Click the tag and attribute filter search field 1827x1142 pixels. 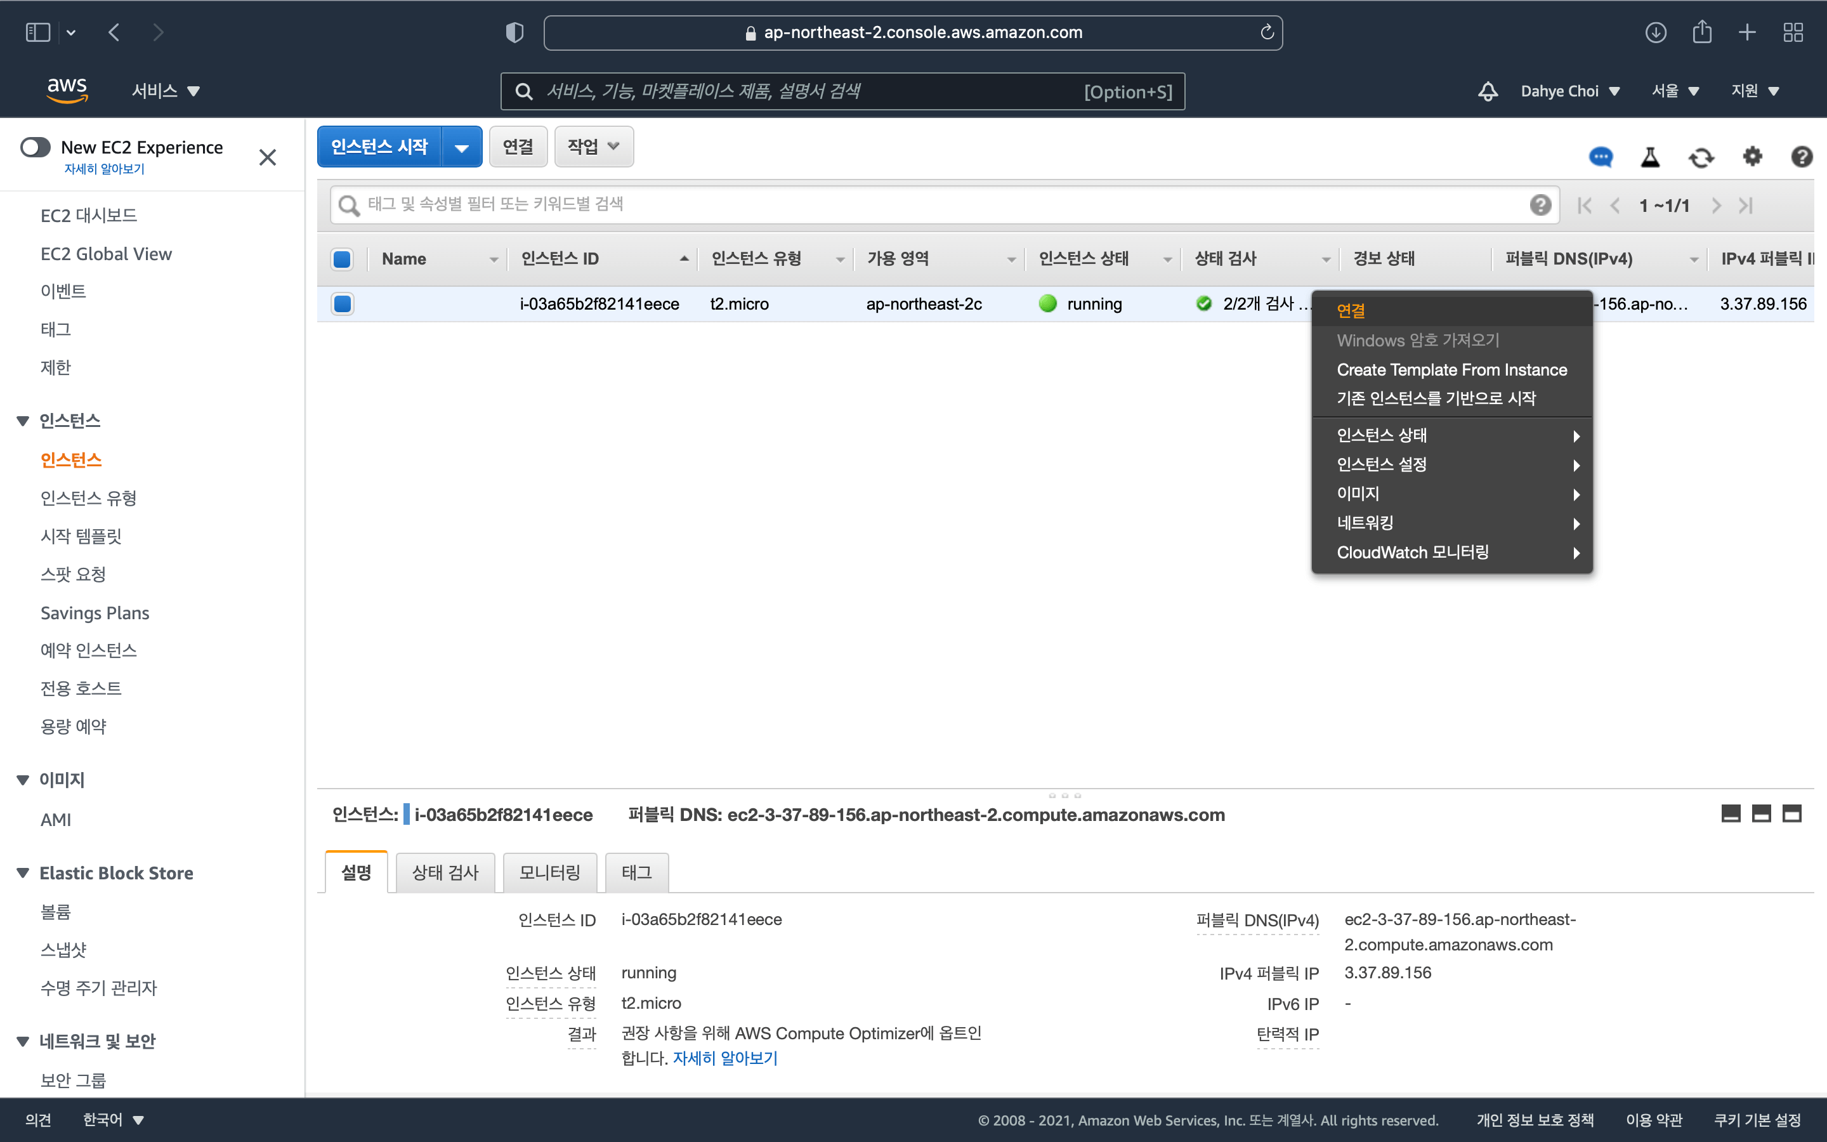[944, 205]
